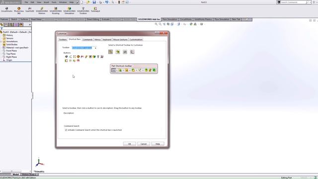Open the Edit menu

click(32, 2)
